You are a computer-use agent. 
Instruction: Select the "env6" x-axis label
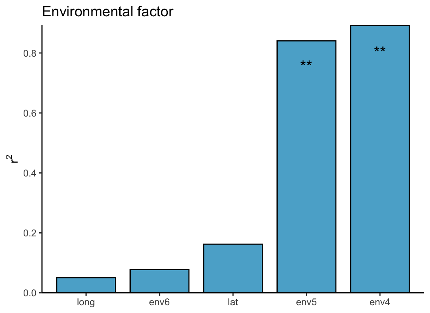coord(159,302)
